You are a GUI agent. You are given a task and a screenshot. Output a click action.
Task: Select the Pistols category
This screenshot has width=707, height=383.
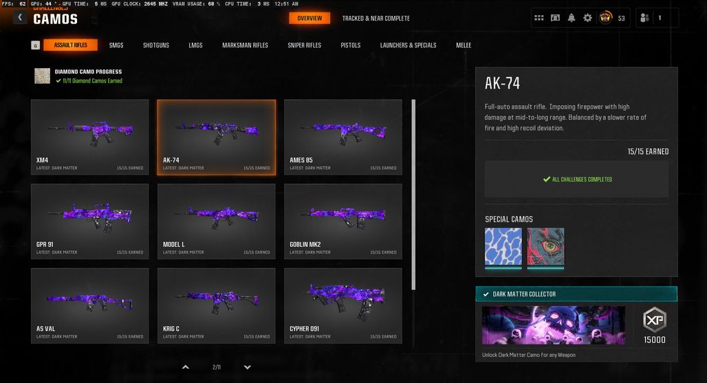click(x=350, y=45)
